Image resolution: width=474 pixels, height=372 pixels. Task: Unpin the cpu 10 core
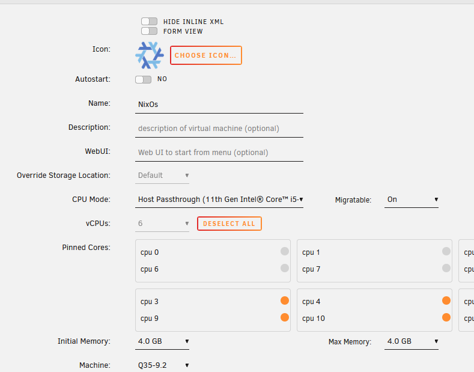pos(446,317)
